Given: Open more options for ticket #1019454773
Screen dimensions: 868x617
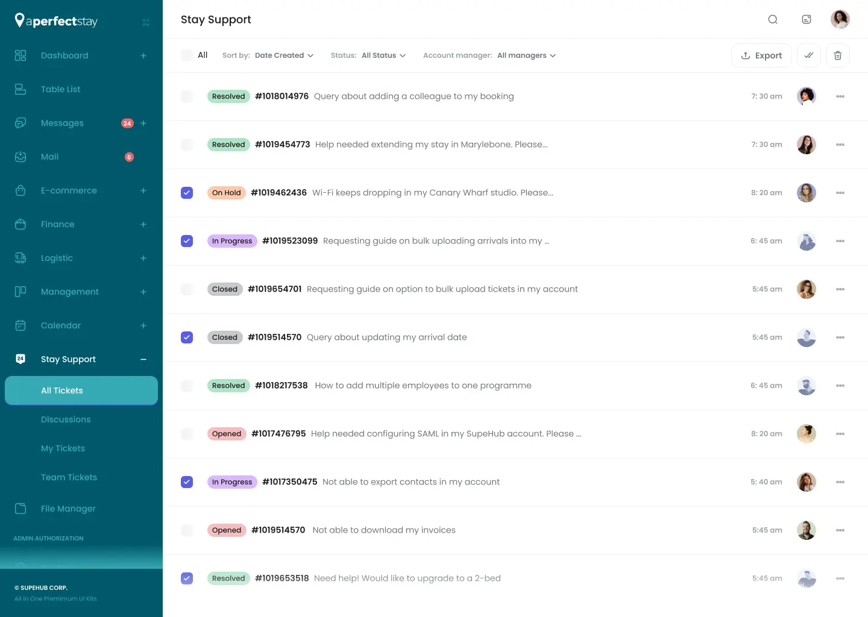Looking at the screenshot, I should point(840,145).
